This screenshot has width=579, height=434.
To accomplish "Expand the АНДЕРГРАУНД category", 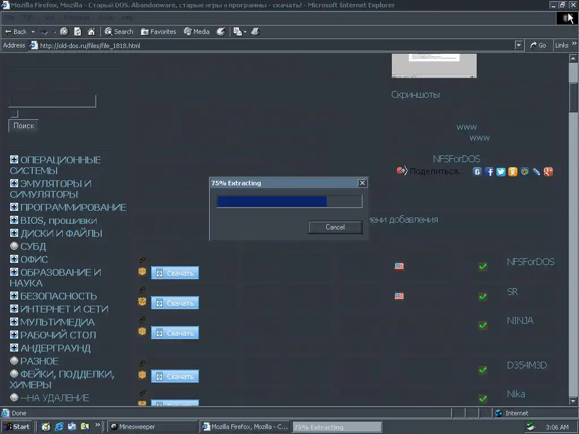I will [14, 348].
